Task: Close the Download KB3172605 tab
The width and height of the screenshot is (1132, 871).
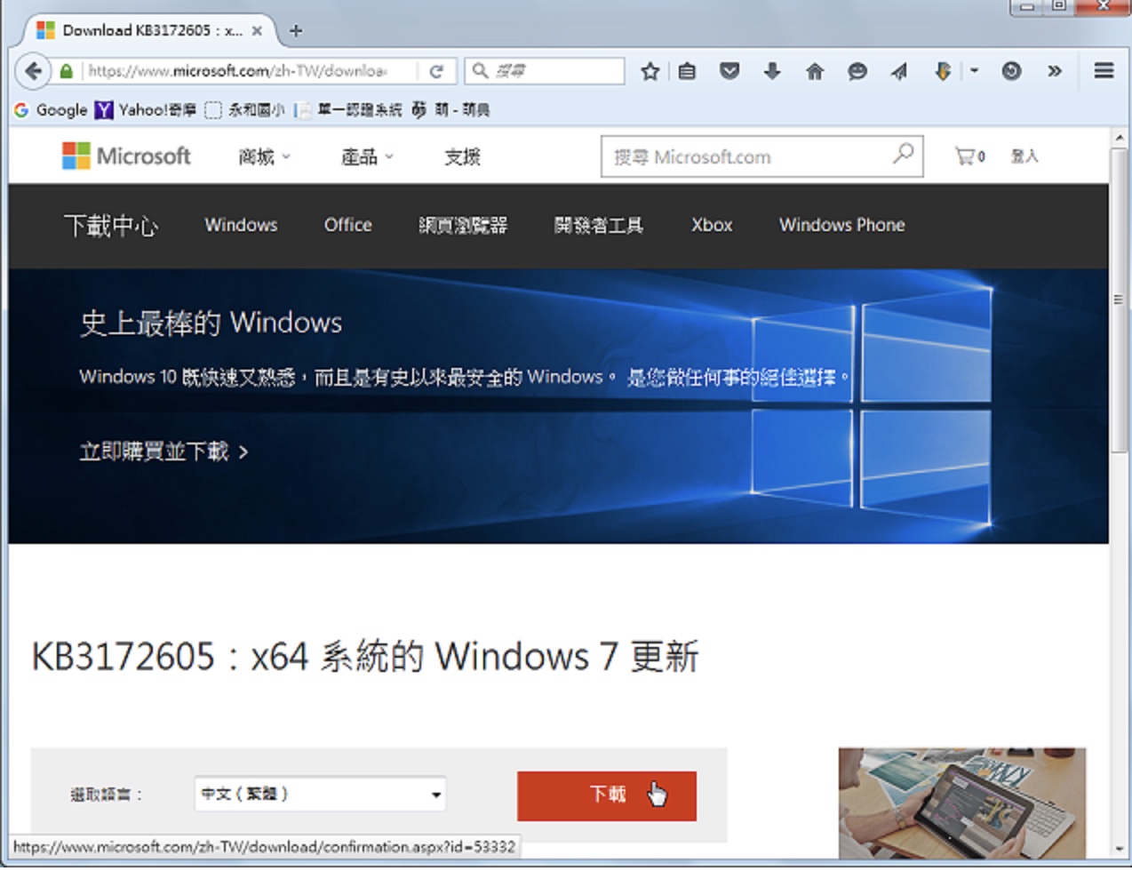Action: pyautogui.click(x=257, y=31)
